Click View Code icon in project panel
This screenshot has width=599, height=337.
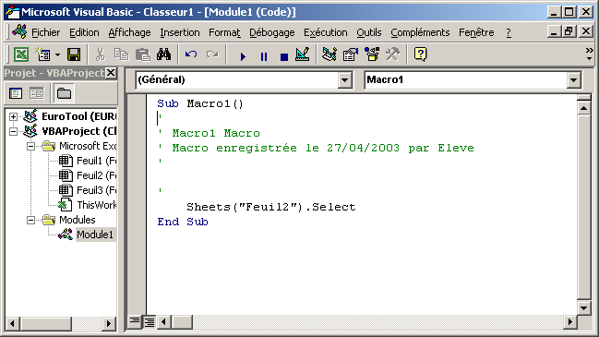[16, 93]
